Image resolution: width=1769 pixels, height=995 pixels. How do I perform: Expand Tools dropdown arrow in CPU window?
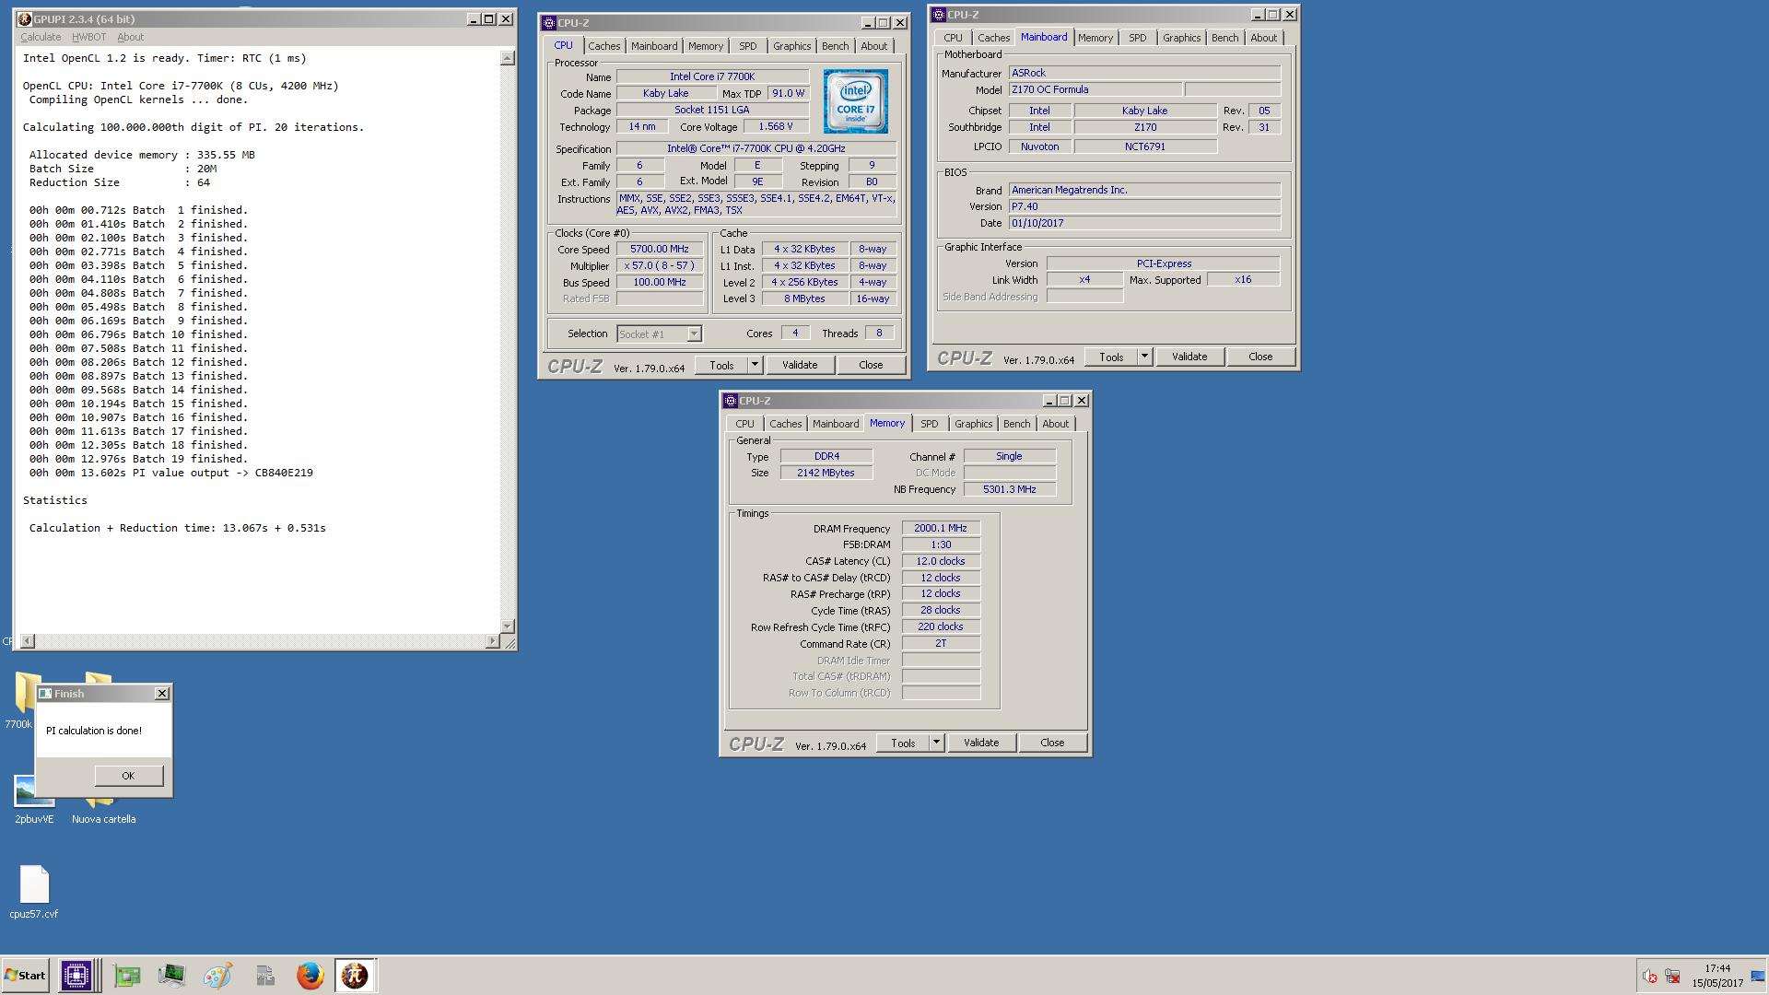pyautogui.click(x=755, y=365)
